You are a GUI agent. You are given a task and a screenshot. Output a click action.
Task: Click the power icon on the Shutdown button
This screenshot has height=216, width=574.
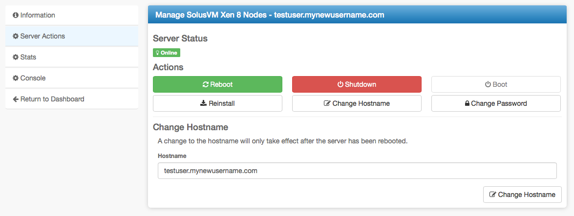[x=340, y=85]
